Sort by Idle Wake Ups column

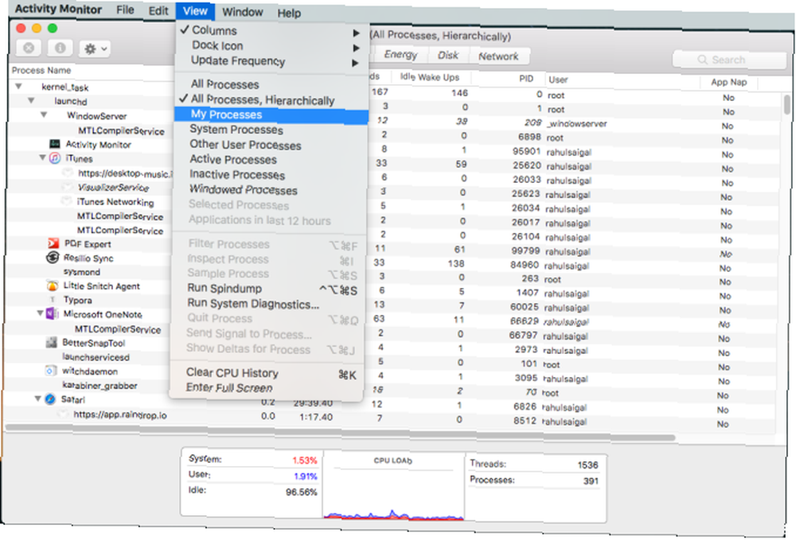pos(430,77)
